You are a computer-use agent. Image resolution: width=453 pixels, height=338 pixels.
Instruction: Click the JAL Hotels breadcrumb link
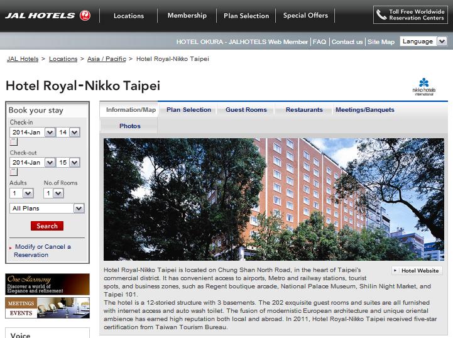[x=23, y=59]
